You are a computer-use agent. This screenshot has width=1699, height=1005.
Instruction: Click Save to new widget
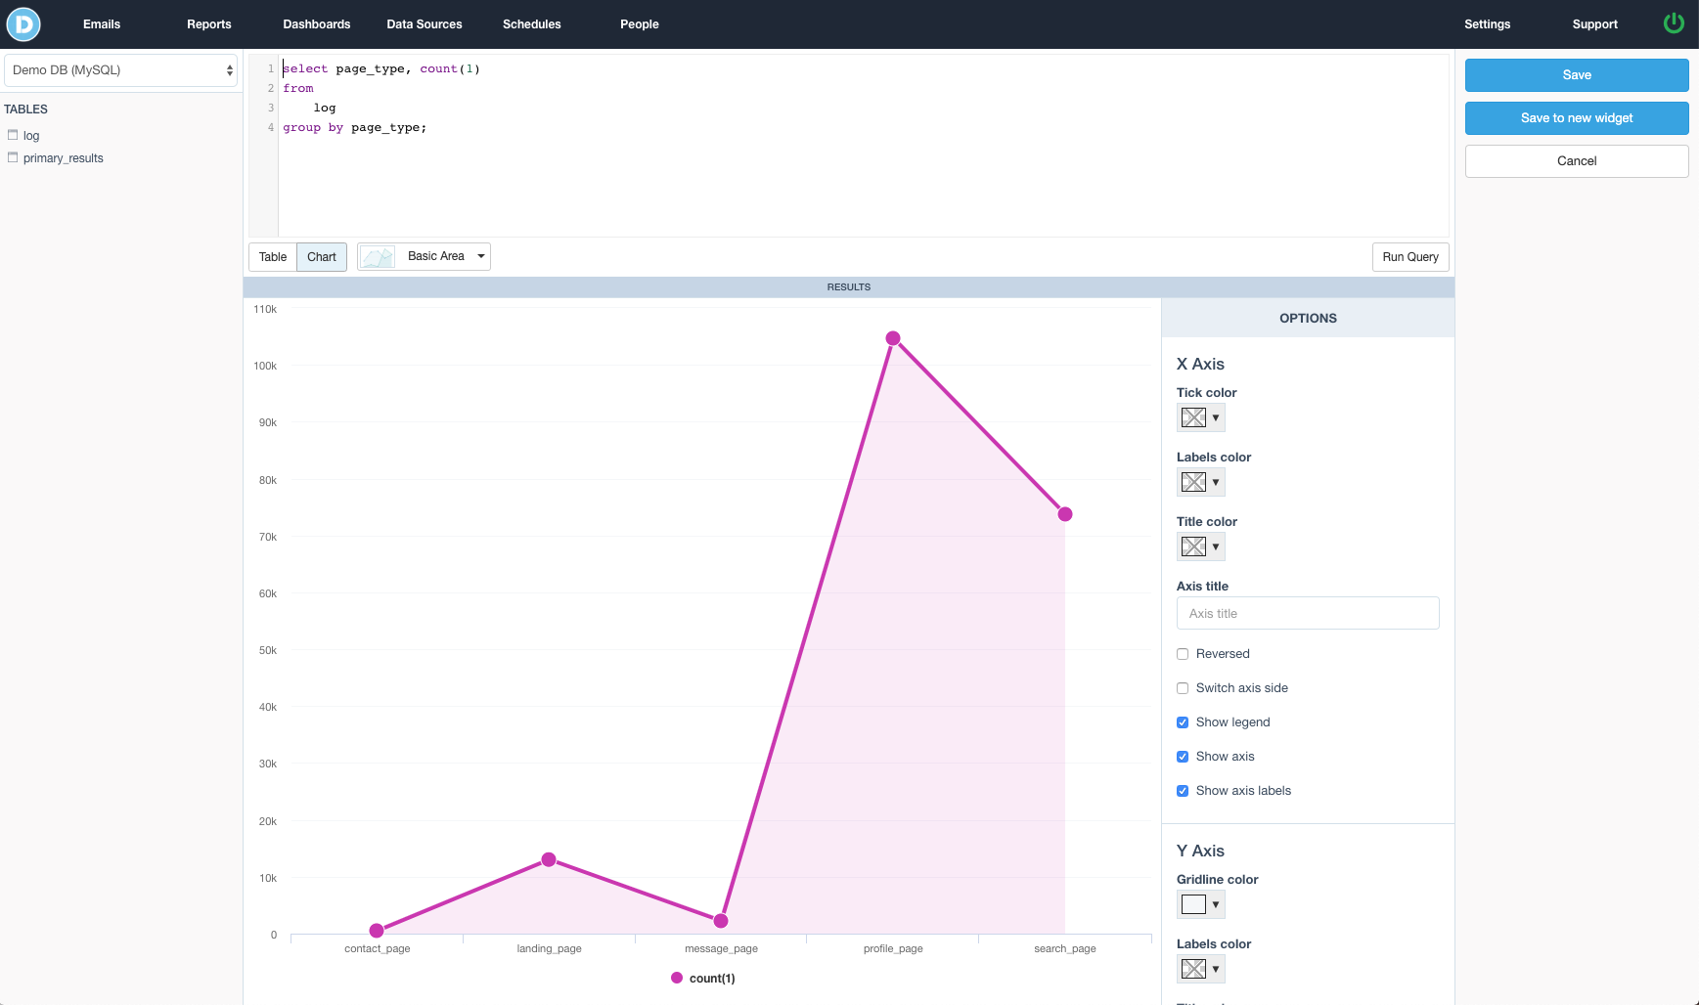click(1576, 117)
